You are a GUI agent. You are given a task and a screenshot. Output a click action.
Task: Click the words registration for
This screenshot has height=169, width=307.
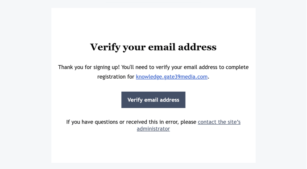click(116, 77)
